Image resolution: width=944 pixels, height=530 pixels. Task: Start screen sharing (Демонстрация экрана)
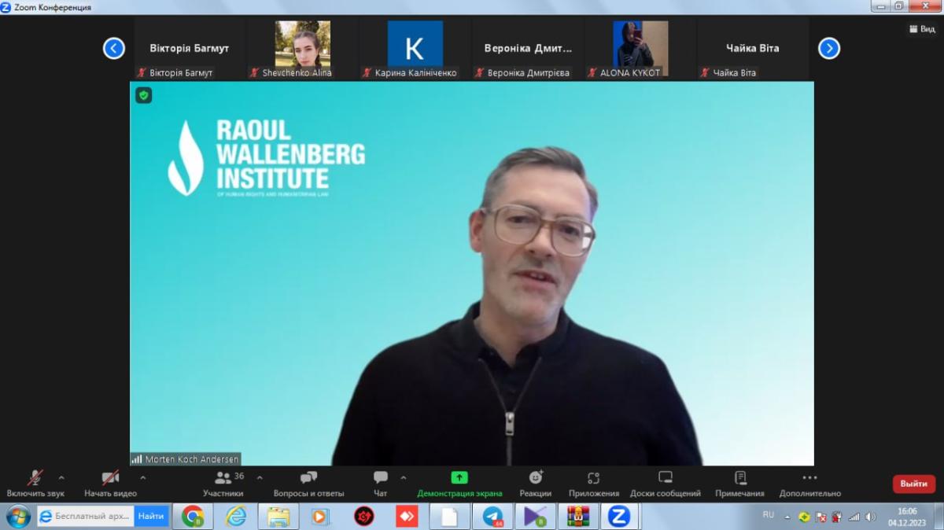coord(459,478)
